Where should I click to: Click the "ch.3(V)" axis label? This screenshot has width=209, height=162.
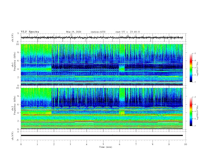tap(13, 136)
